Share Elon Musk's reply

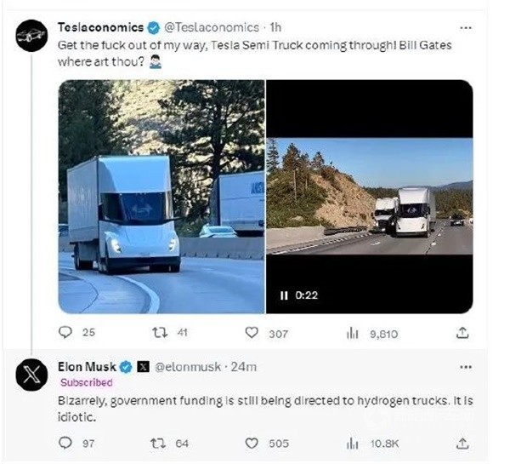point(462,443)
